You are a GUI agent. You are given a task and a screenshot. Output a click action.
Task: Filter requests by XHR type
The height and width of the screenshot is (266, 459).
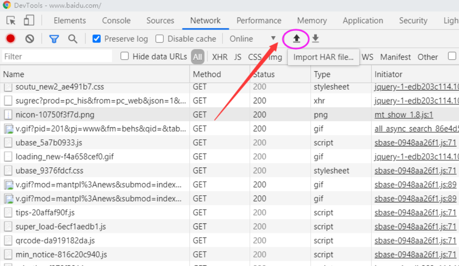(x=219, y=57)
